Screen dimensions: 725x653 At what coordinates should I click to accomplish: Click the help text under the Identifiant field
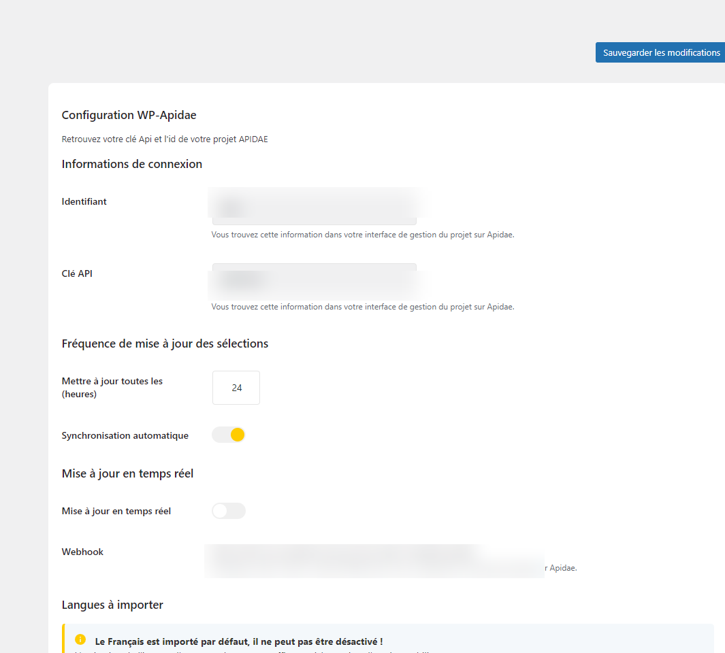[x=362, y=235]
